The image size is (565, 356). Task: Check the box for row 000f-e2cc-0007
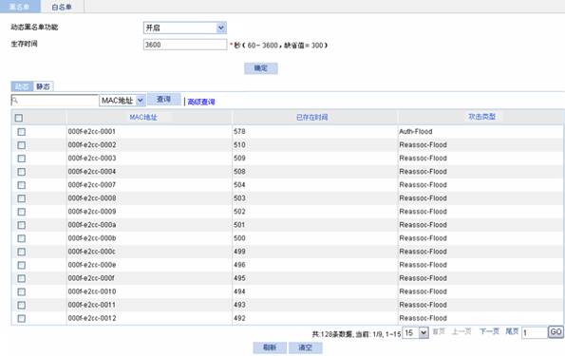(21, 185)
